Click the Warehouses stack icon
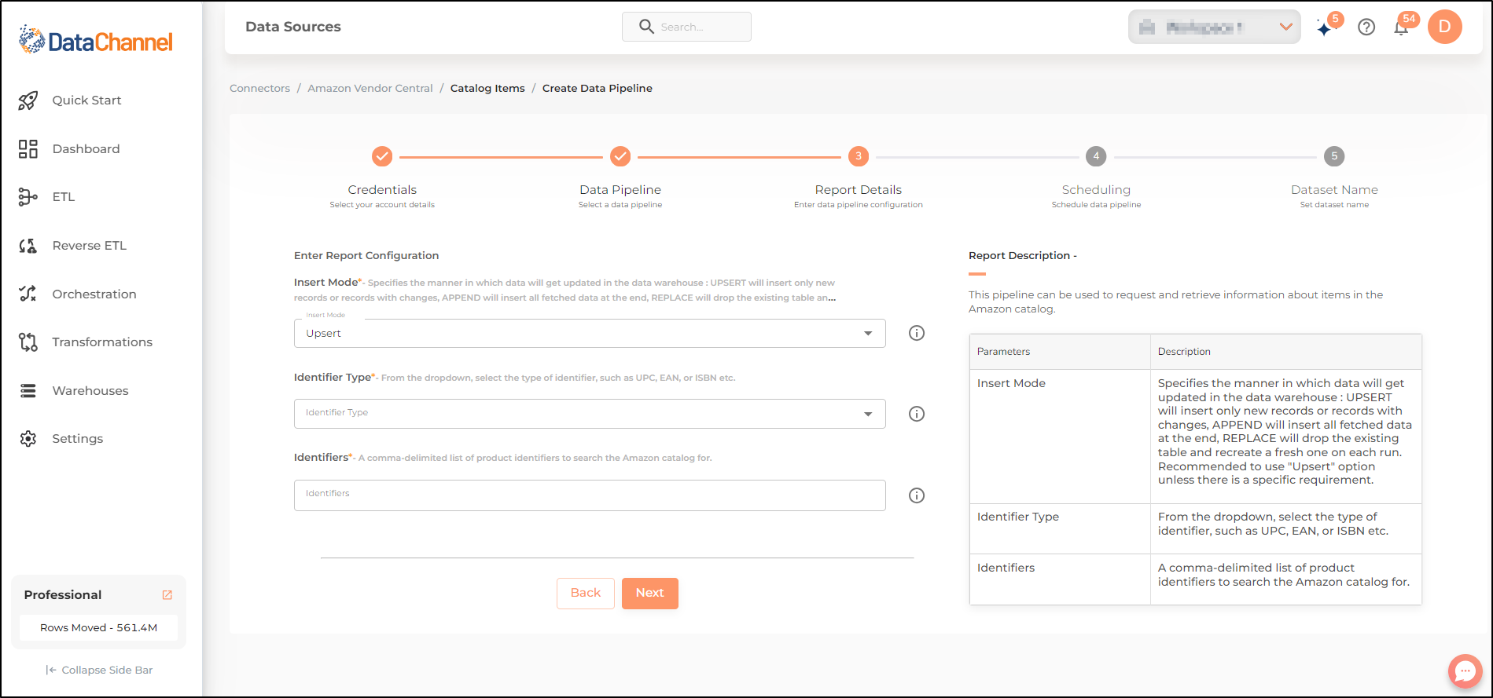Screen dimensions: 1493x698 pyautogui.click(x=28, y=391)
